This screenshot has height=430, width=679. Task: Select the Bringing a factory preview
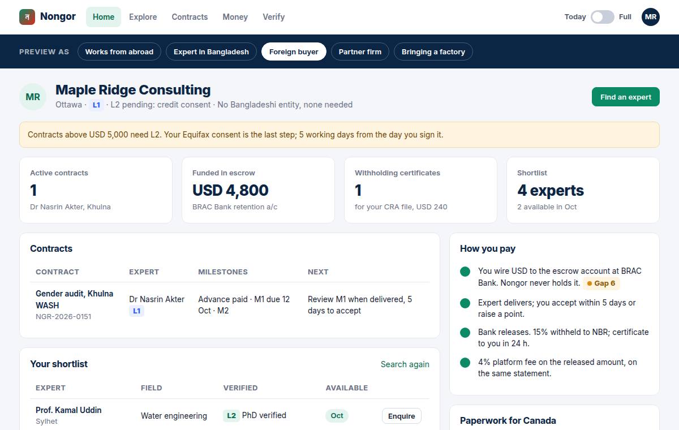[x=433, y=51]
